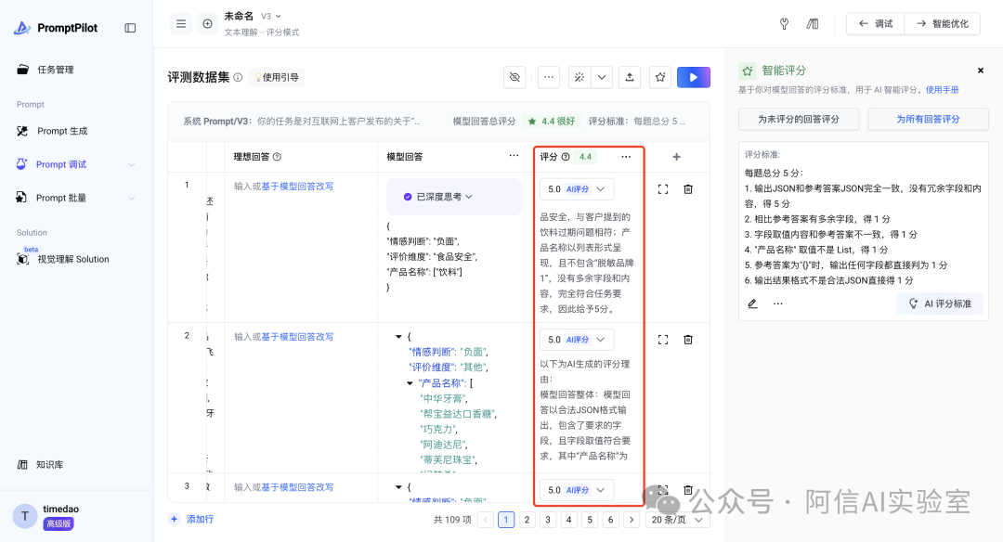Viewport: 1003px width, 542px height.
Task: Open the 评分 column ellipsis menu
Action: point(626,157)
